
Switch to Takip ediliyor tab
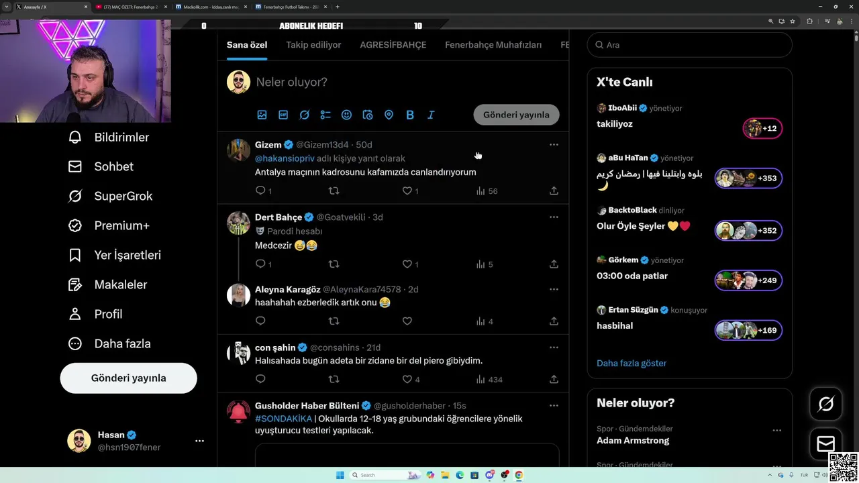pos(313,45)
